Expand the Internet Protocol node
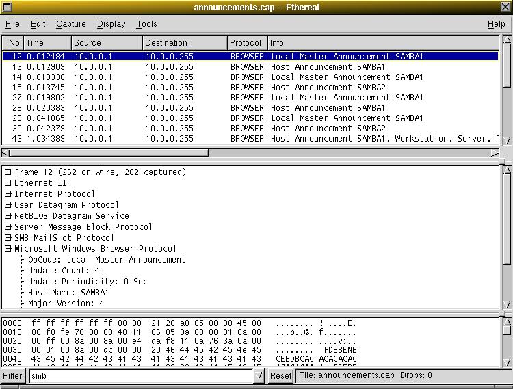Screen dimensions: 513x389 (x=8, y=194)
